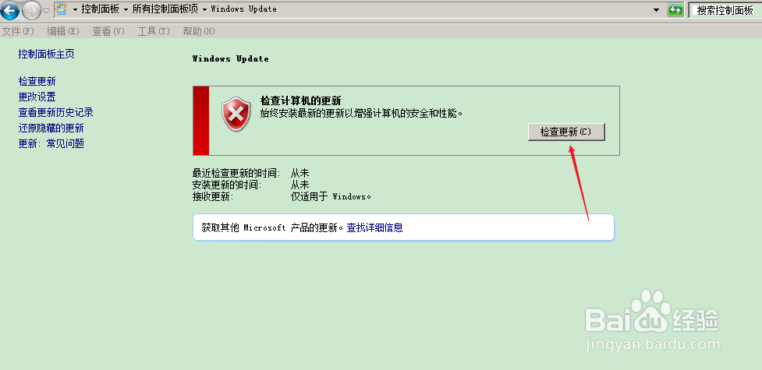Click the 检查更新(C) button
Image resolution: width=762 pixels, height=370 pixels.
566,132
